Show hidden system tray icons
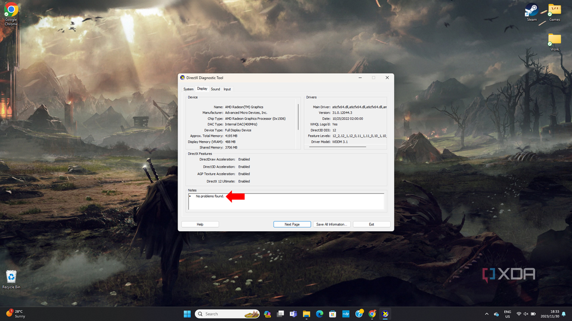The image size is (572, 321). point(487,314)
